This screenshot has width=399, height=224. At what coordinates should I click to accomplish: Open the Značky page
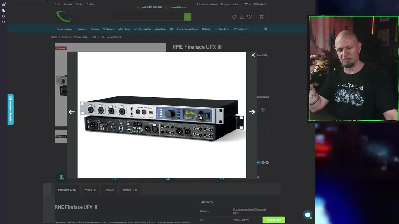coord(90,4)
